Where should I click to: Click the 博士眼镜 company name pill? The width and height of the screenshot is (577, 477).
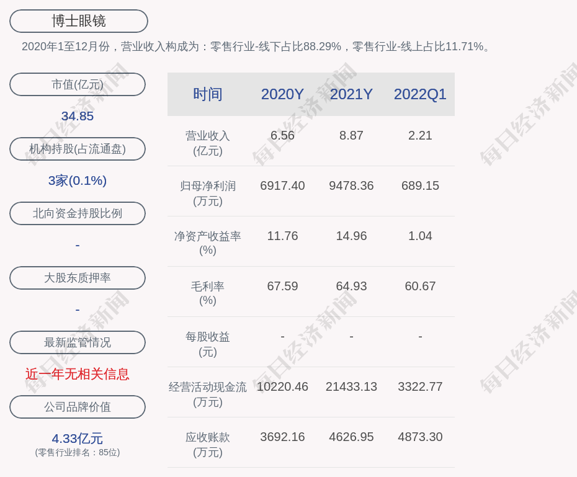[x=79, y=21]
